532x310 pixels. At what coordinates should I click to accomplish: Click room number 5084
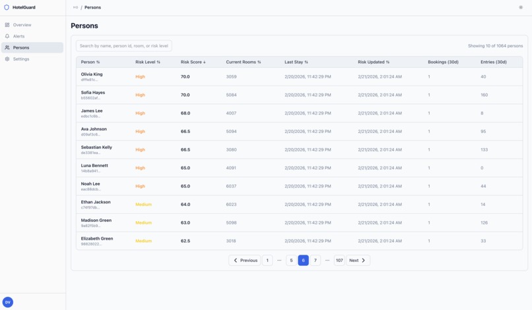pos(232,95)
